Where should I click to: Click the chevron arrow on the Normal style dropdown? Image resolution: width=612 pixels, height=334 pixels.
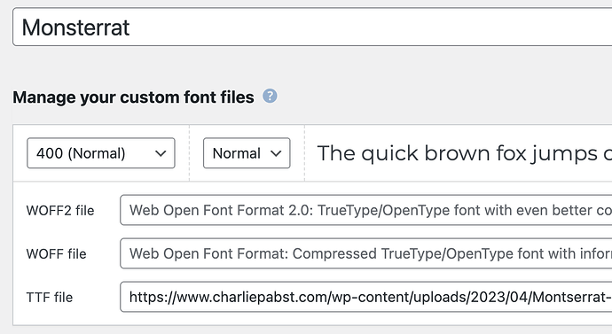coord(276,153)
